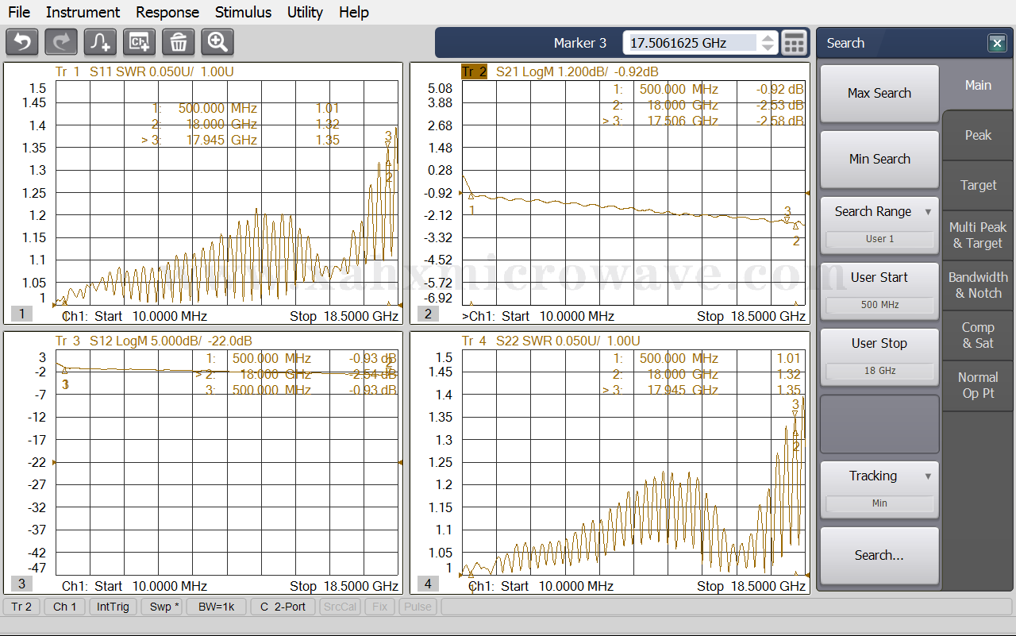Open the numeric keypad for Marker 3
Image resolution: width=1016 pixels, height=636 pixels.
click(x=794, y=43)
